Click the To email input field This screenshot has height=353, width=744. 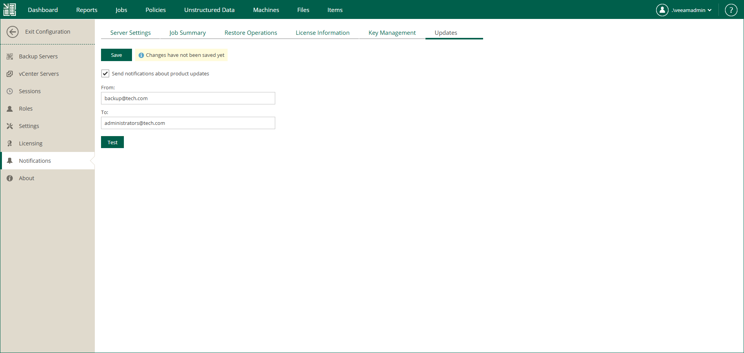coord(188,123)
